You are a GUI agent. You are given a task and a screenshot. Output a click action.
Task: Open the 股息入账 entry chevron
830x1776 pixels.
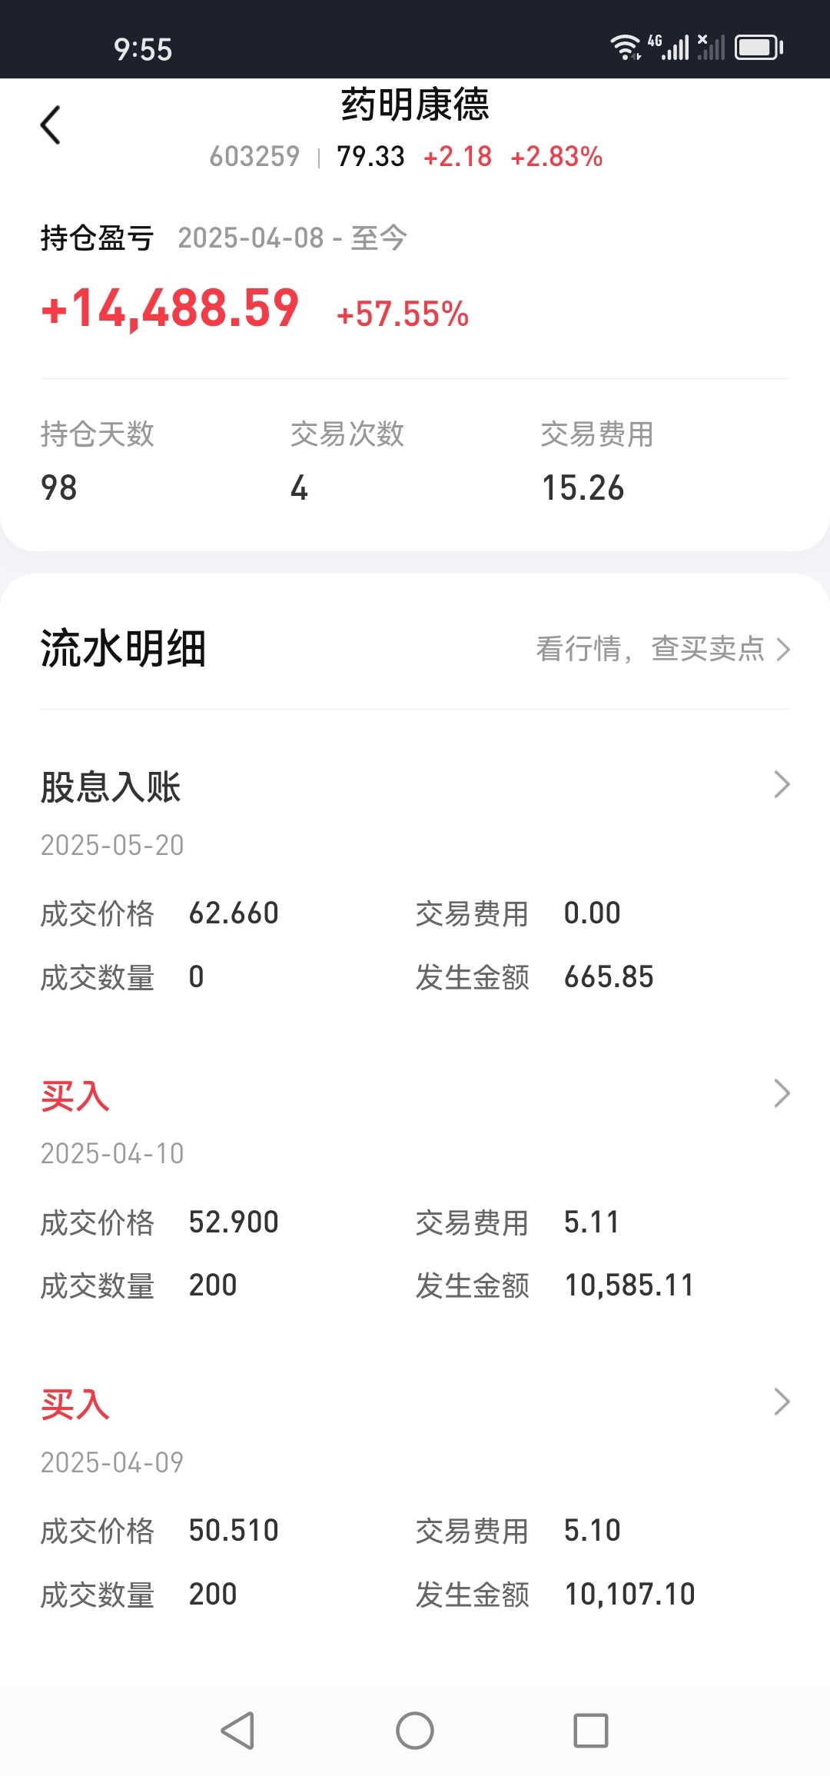coord(782,785)
